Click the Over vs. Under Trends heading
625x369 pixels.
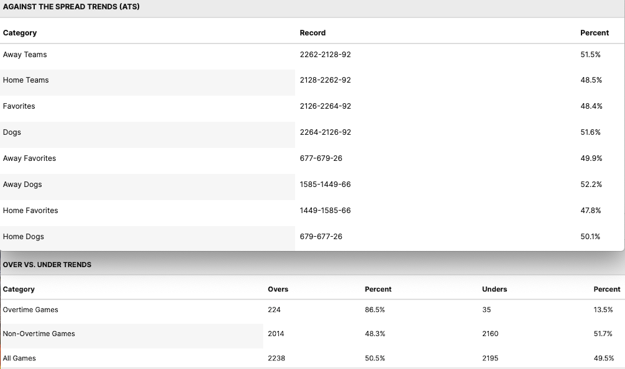tap(47, 265)
